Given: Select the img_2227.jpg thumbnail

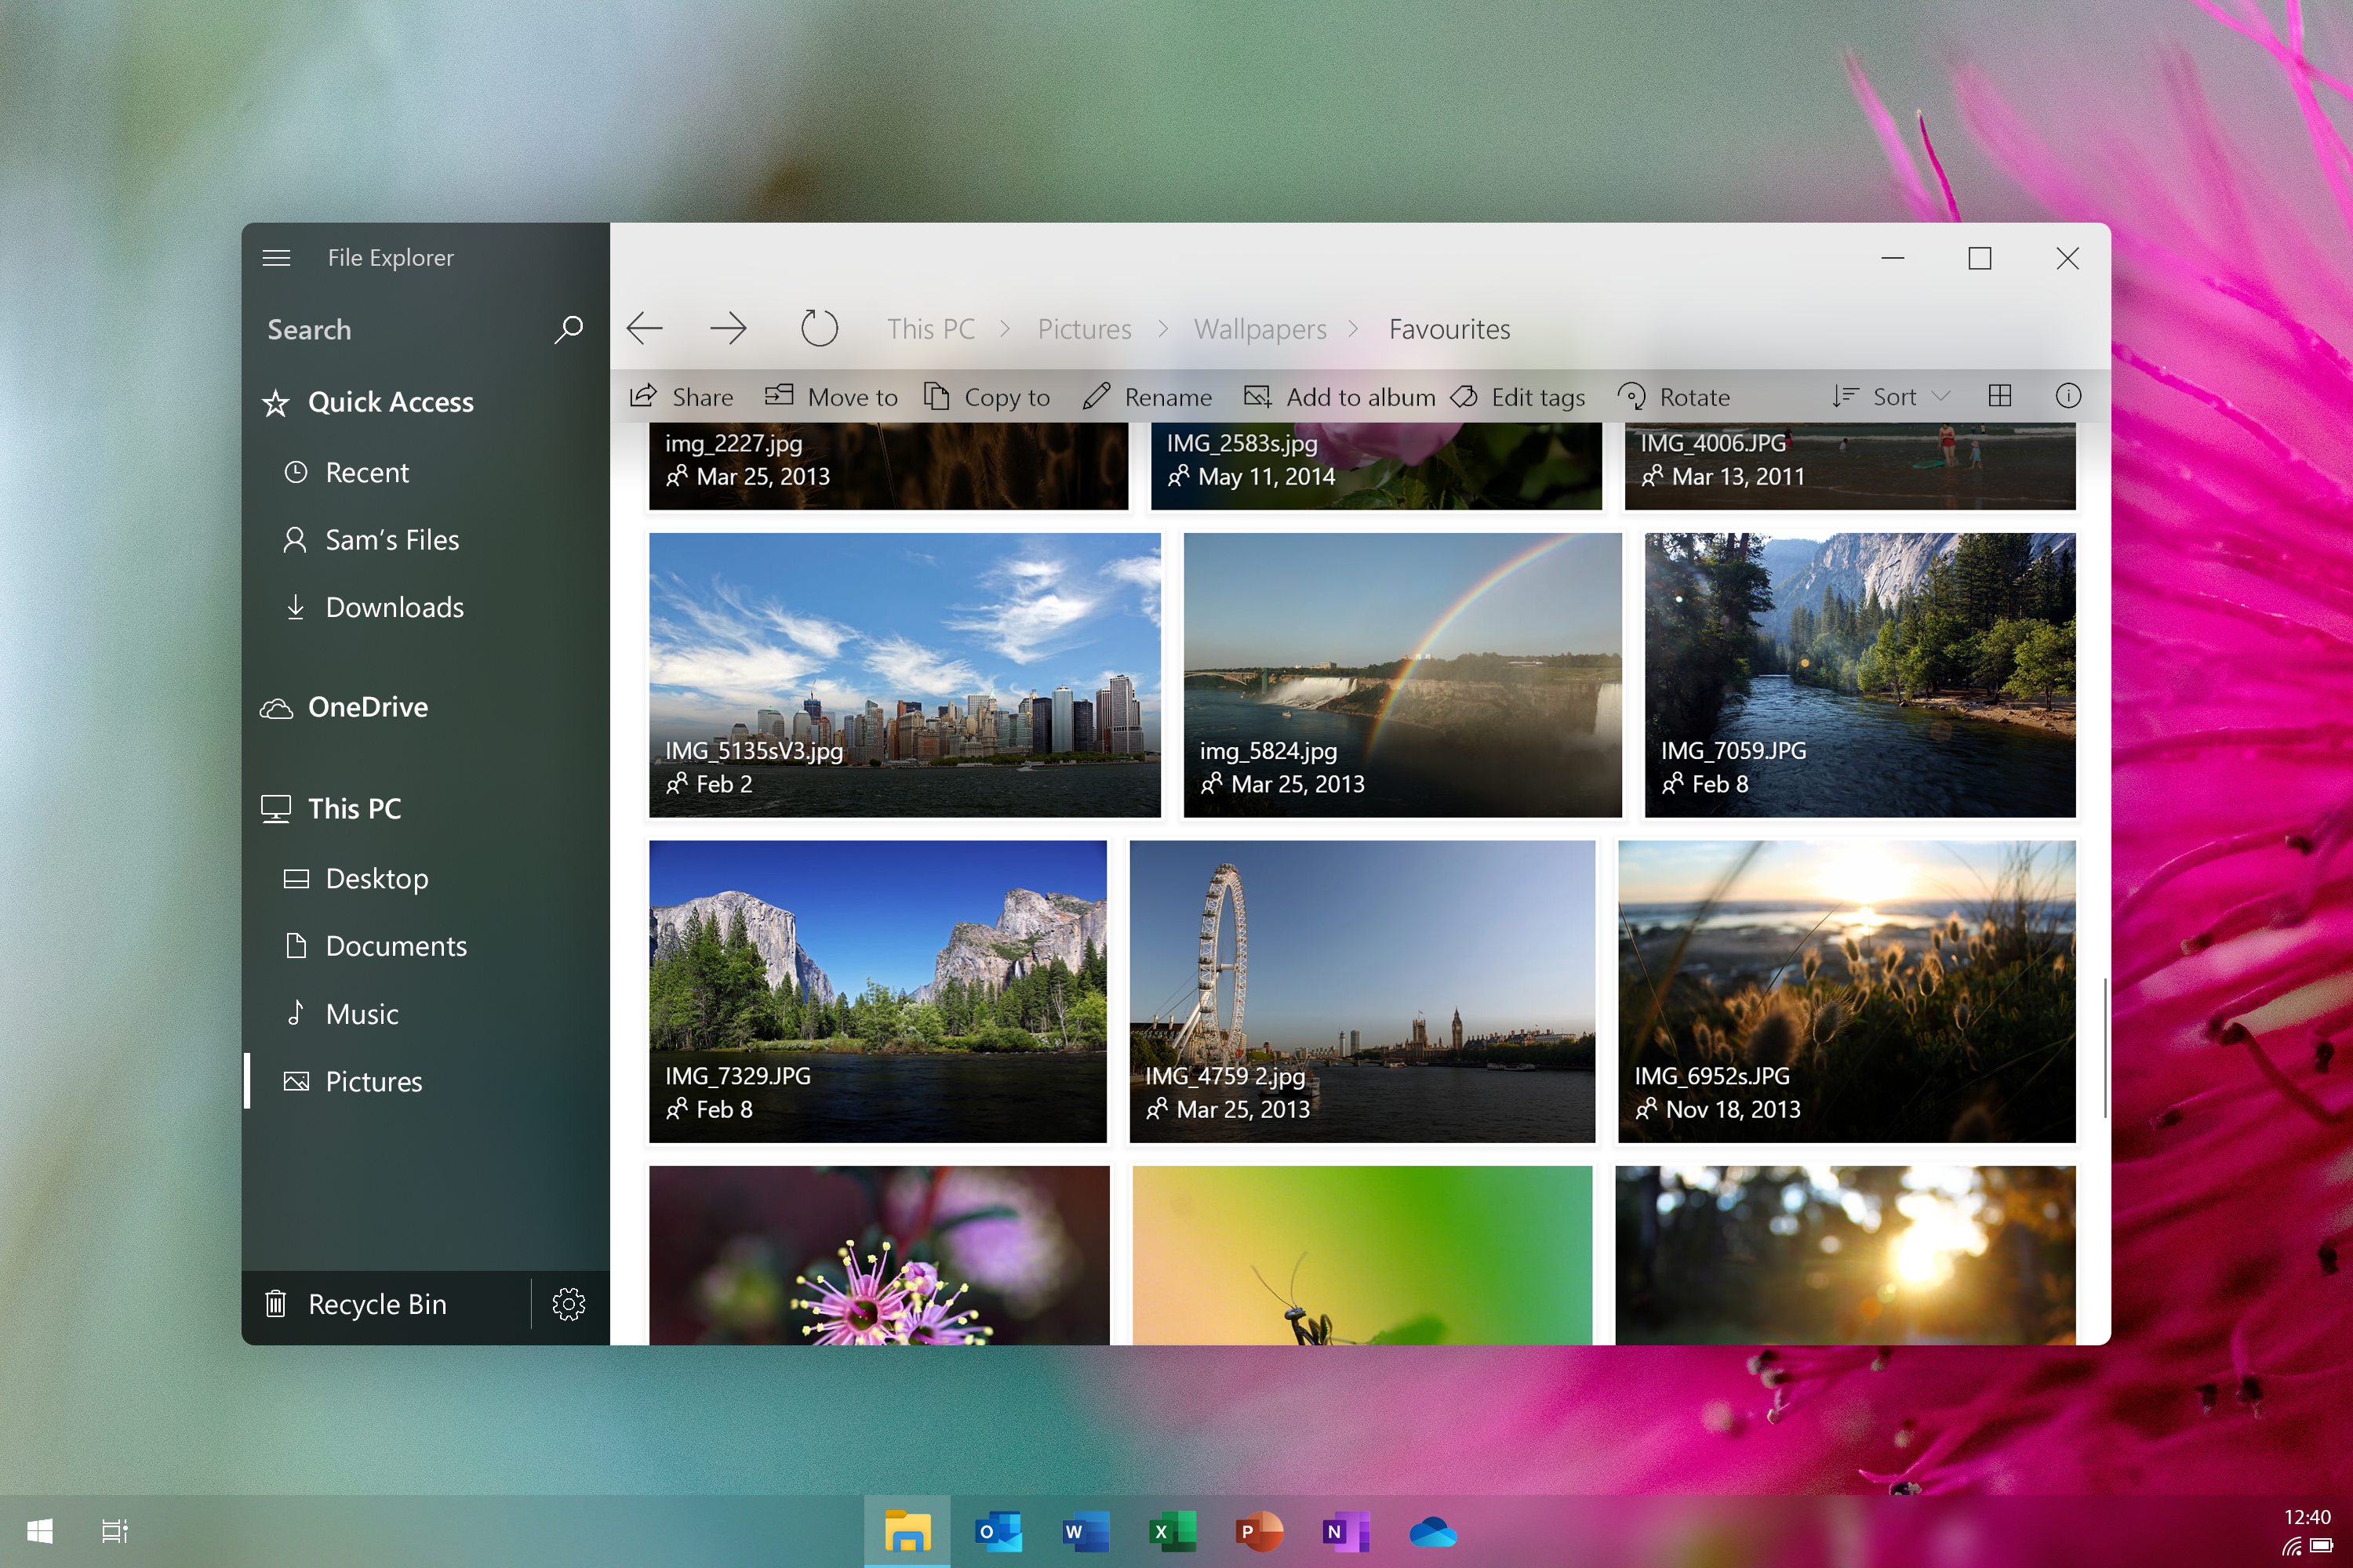Looking at the screenshot, I should pyautogui.click(x=889, y=466).
